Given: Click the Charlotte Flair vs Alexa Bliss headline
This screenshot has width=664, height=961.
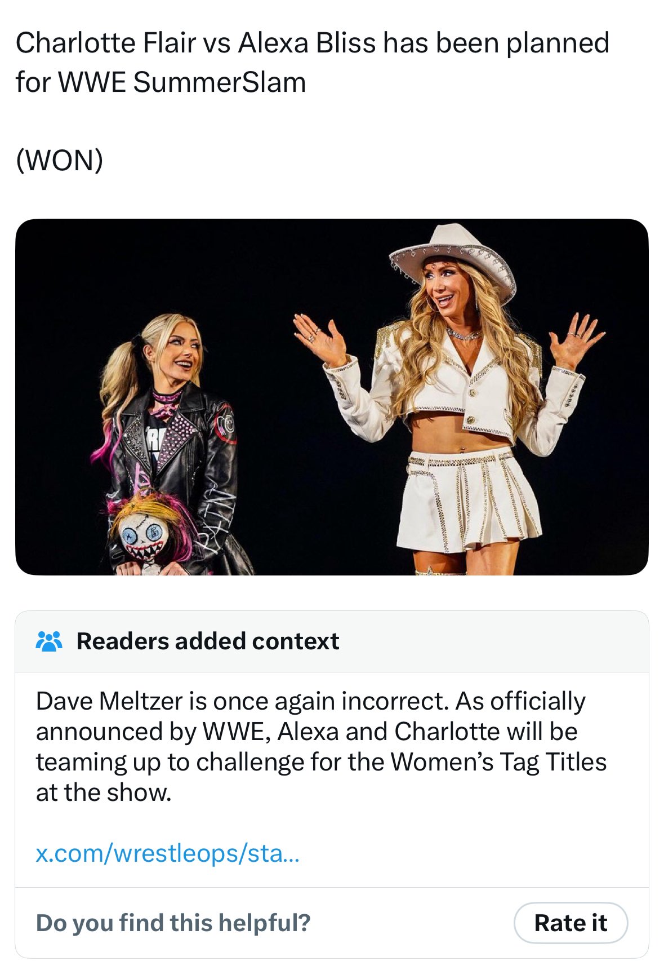Looking at the screenshot, I should (313, 62).
